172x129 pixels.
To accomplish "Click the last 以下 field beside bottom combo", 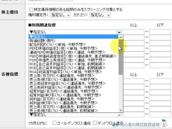I will coord(160,115).
